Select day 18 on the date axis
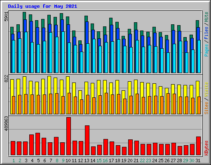The width and height of the screenshot is (211, 165). (117, 160)
